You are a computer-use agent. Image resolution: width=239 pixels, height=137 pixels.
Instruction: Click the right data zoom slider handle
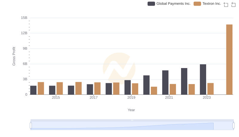point(234,126)
